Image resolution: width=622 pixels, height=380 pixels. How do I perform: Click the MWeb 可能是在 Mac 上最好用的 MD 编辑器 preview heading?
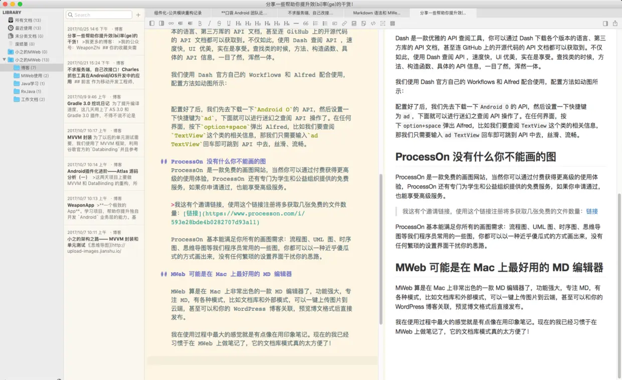499,268
